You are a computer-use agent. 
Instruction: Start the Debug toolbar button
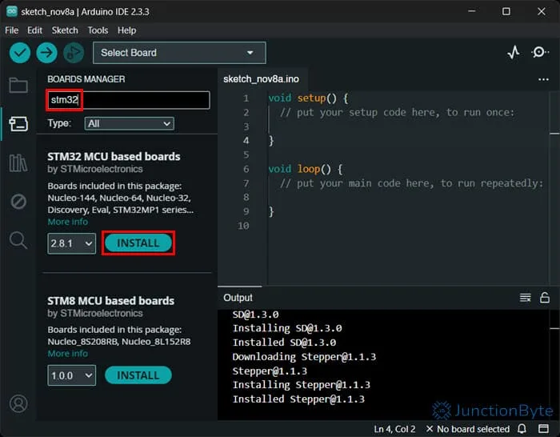[x=74, y=53]
